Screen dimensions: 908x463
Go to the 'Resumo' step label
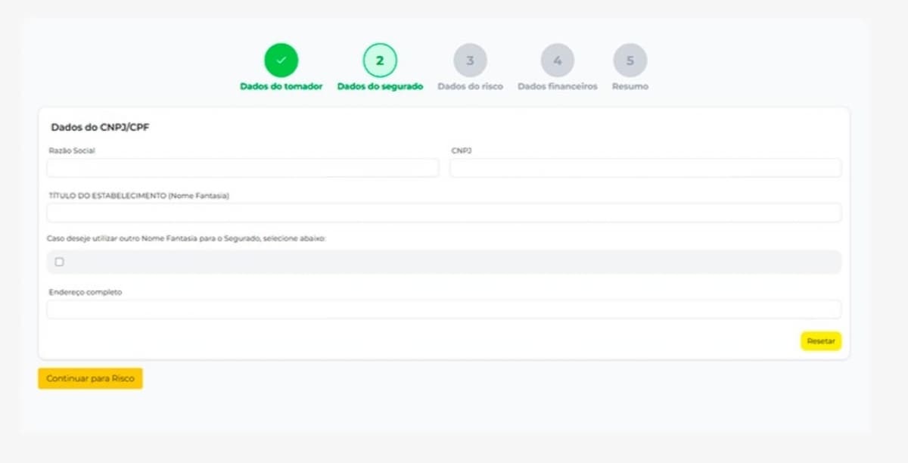(x=630, y=86)
